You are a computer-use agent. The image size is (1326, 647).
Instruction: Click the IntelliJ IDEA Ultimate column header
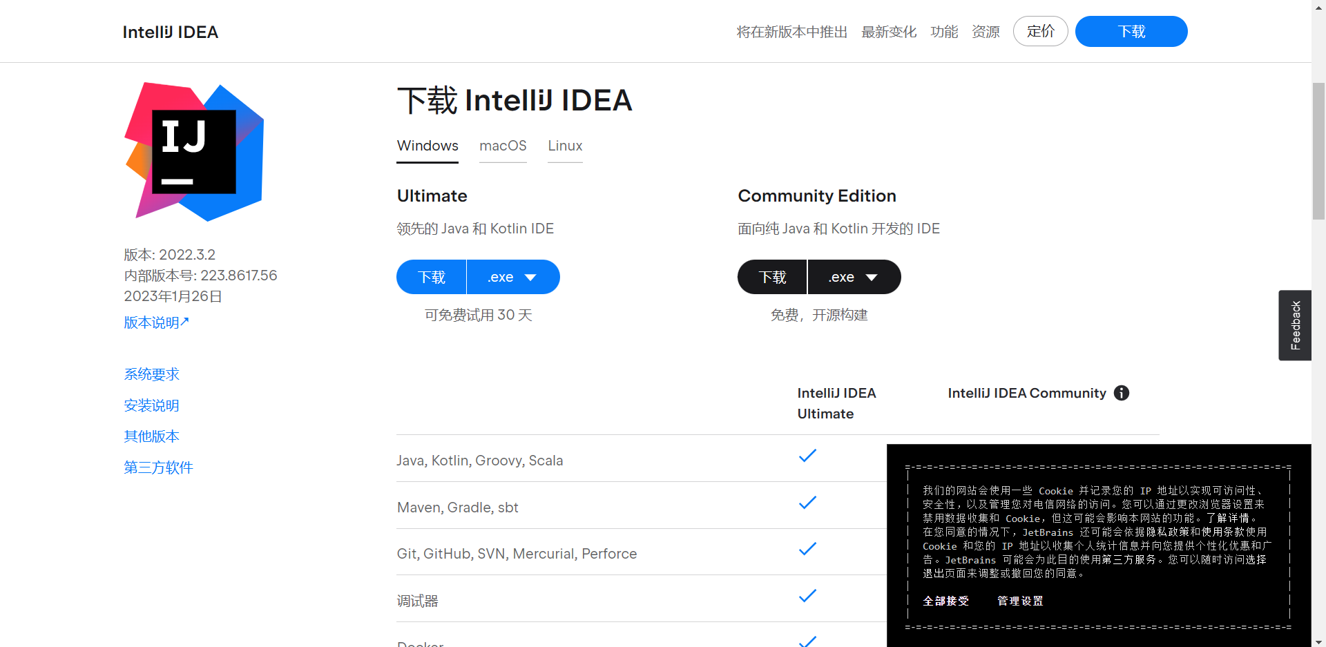click(x=836, y=403)
